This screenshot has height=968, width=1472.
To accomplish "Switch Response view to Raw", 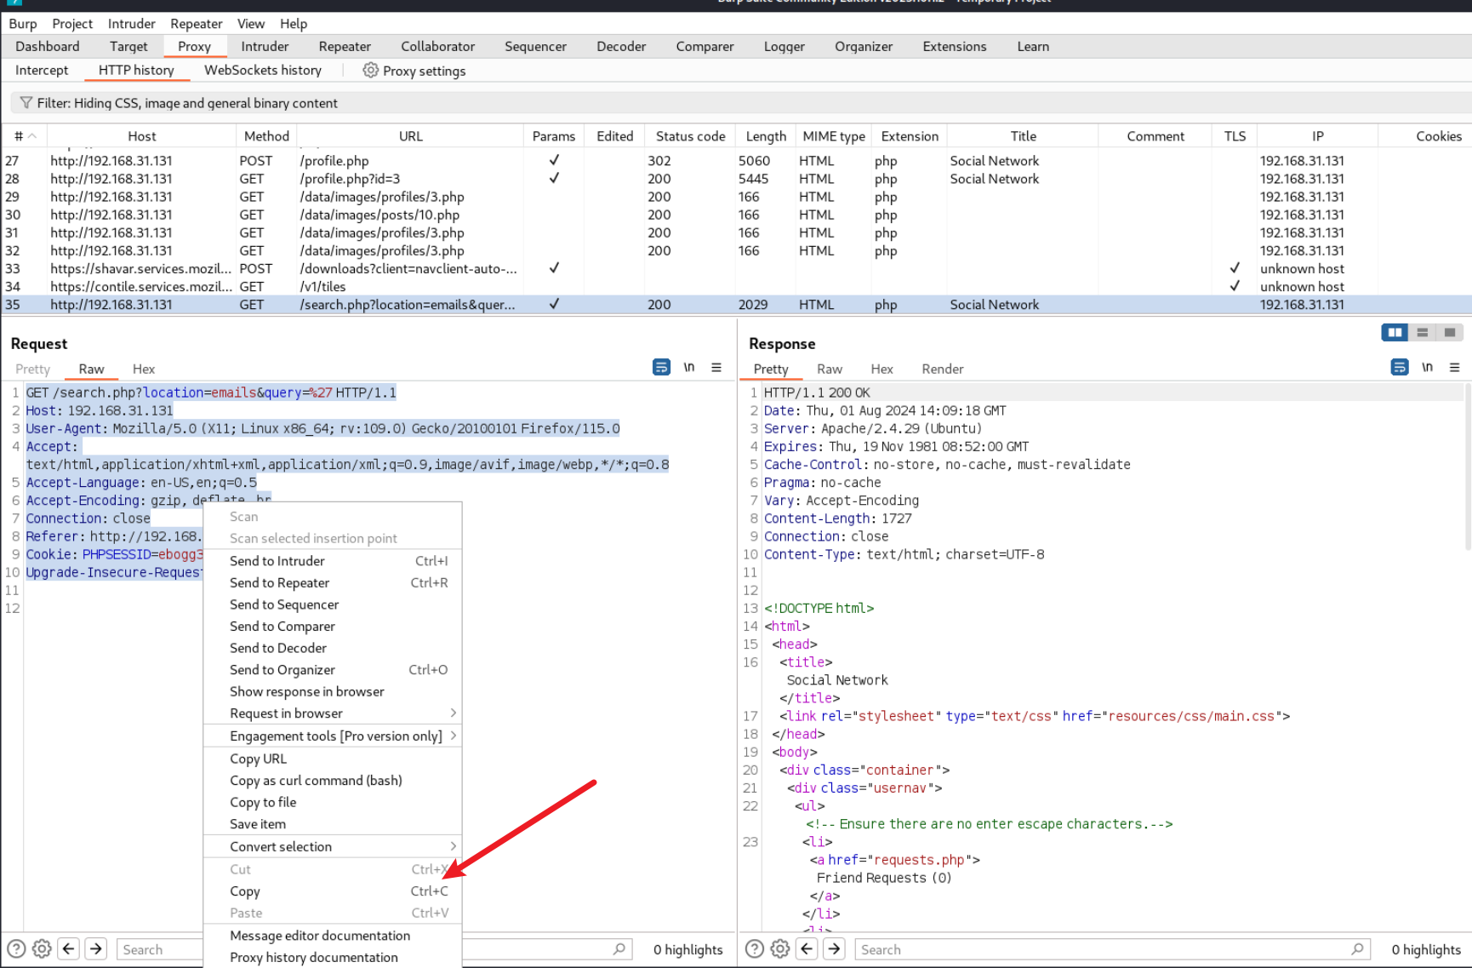I will click(830, 369).
